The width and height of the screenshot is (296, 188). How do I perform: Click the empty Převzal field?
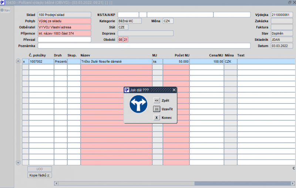(64, 40)
